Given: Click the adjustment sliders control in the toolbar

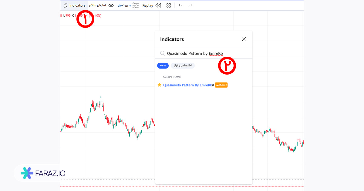Looking at the screenshot, I should pos(136,5).
